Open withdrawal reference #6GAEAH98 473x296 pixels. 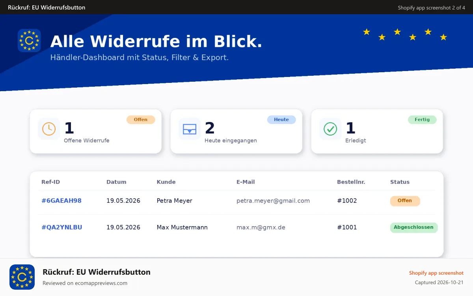point(61,200)
